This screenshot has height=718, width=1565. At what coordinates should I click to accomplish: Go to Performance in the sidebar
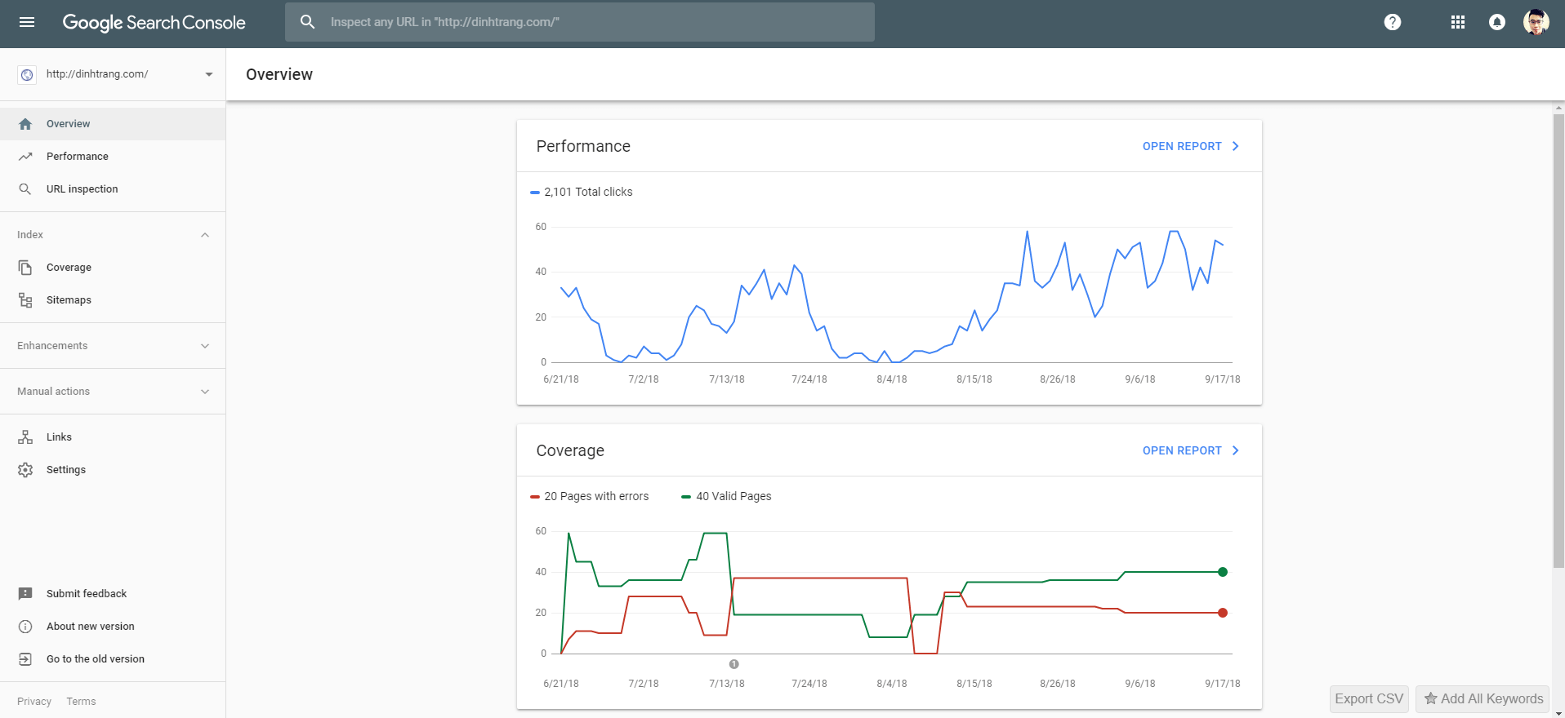77,157
